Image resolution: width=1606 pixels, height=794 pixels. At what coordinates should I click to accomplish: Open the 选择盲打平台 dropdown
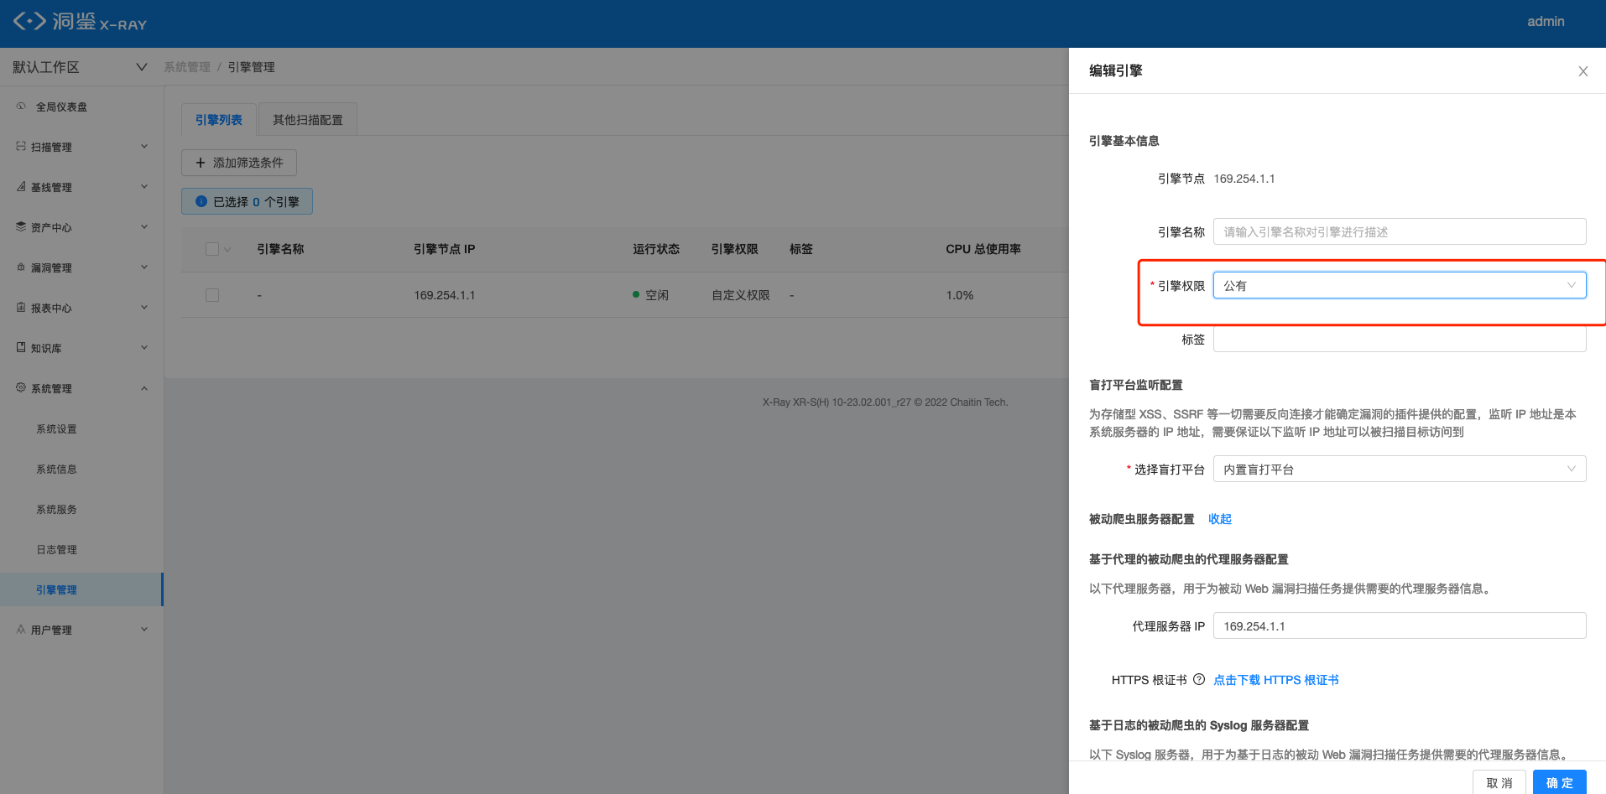click(x=1400, y=469)
